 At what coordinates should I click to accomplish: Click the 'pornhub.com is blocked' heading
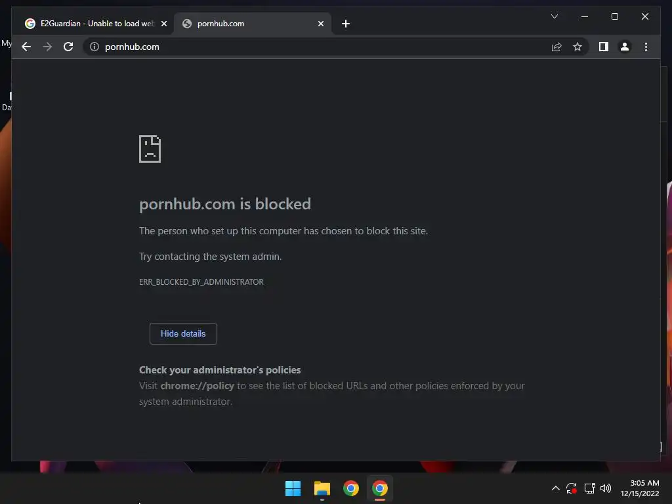[225, 204]
